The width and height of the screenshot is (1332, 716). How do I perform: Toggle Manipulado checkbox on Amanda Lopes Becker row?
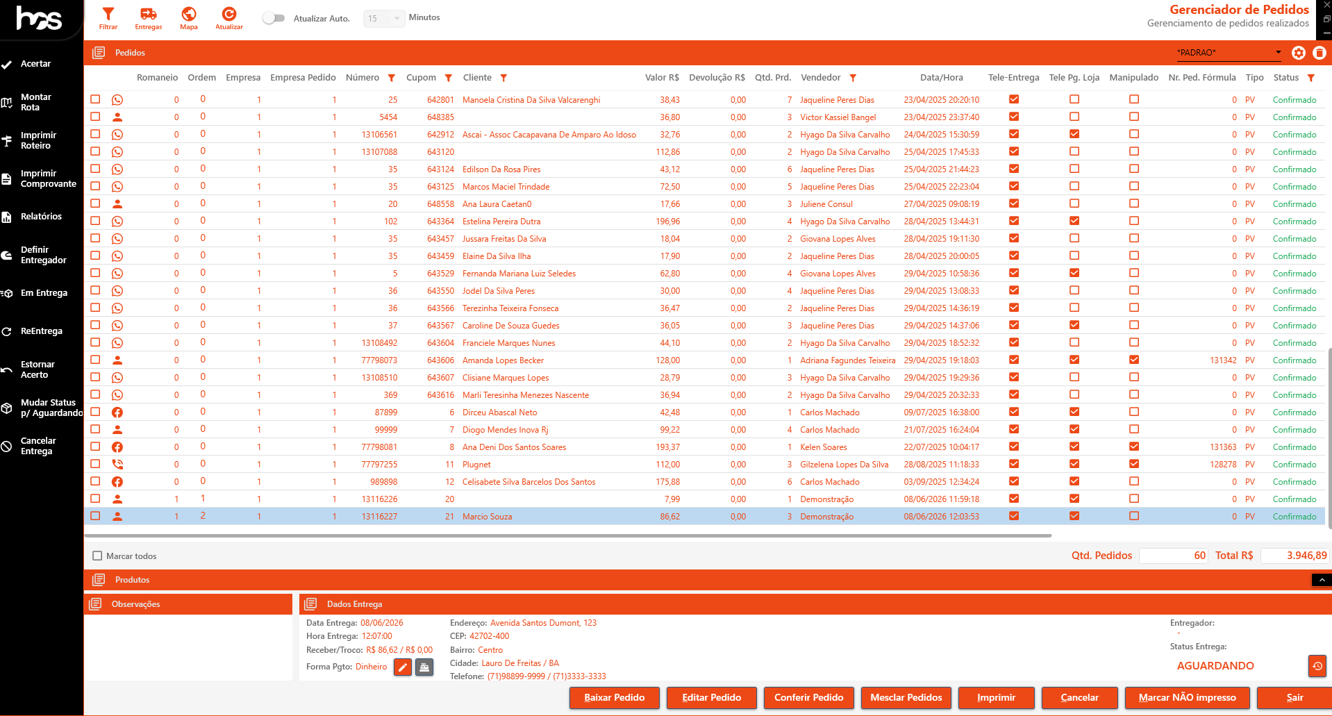[1134, 360]
